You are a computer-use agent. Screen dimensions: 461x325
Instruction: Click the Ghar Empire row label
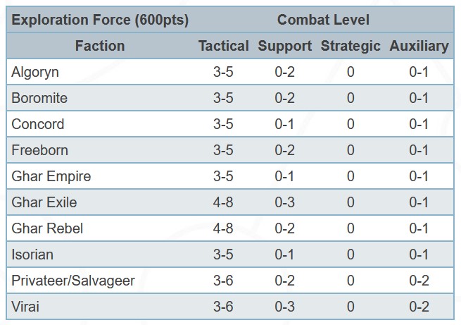(51, 176)
